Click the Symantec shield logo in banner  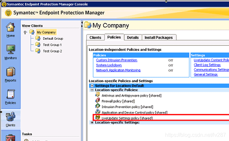[8, 13]
